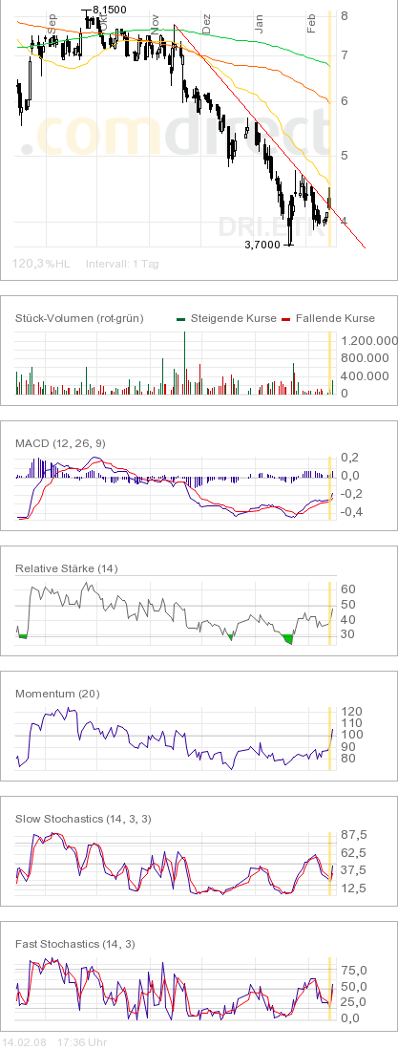Click the Slow Stochastics (14, 3, 3) title
398x1049 pixels.
click(x=81, y=819)
